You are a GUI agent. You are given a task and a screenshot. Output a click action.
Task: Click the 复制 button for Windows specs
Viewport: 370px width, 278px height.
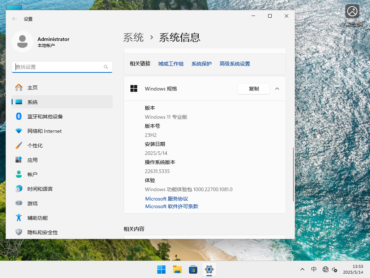click(x=253, y=88)
